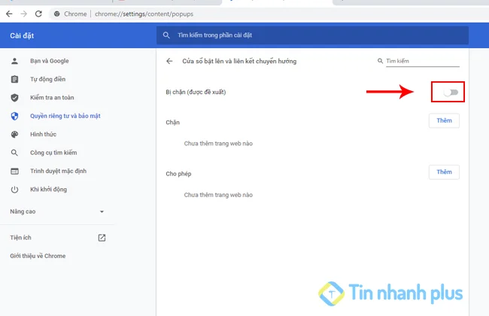Focus the Tìm kiếm site search field
Image resolution: width=489 pixels, height=316 pixels.
(x=423, y=61)
